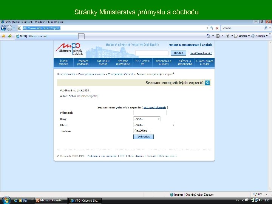
Task: Click the site search text field
Action: (152, 53)
